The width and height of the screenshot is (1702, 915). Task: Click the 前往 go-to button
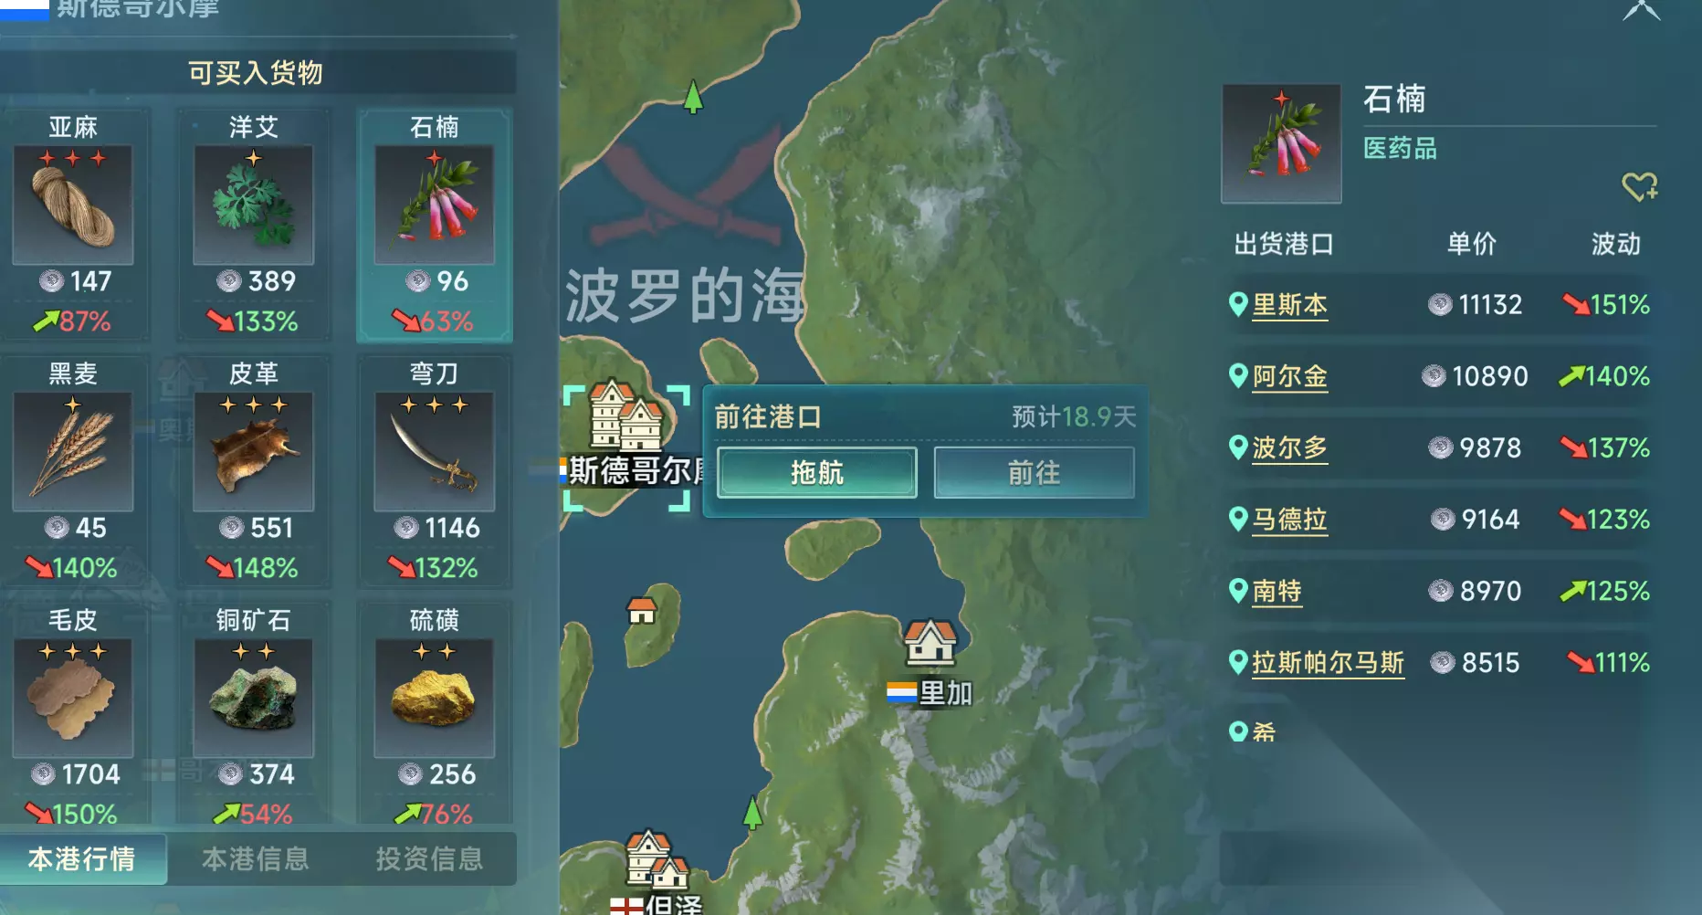(1035, 472)
